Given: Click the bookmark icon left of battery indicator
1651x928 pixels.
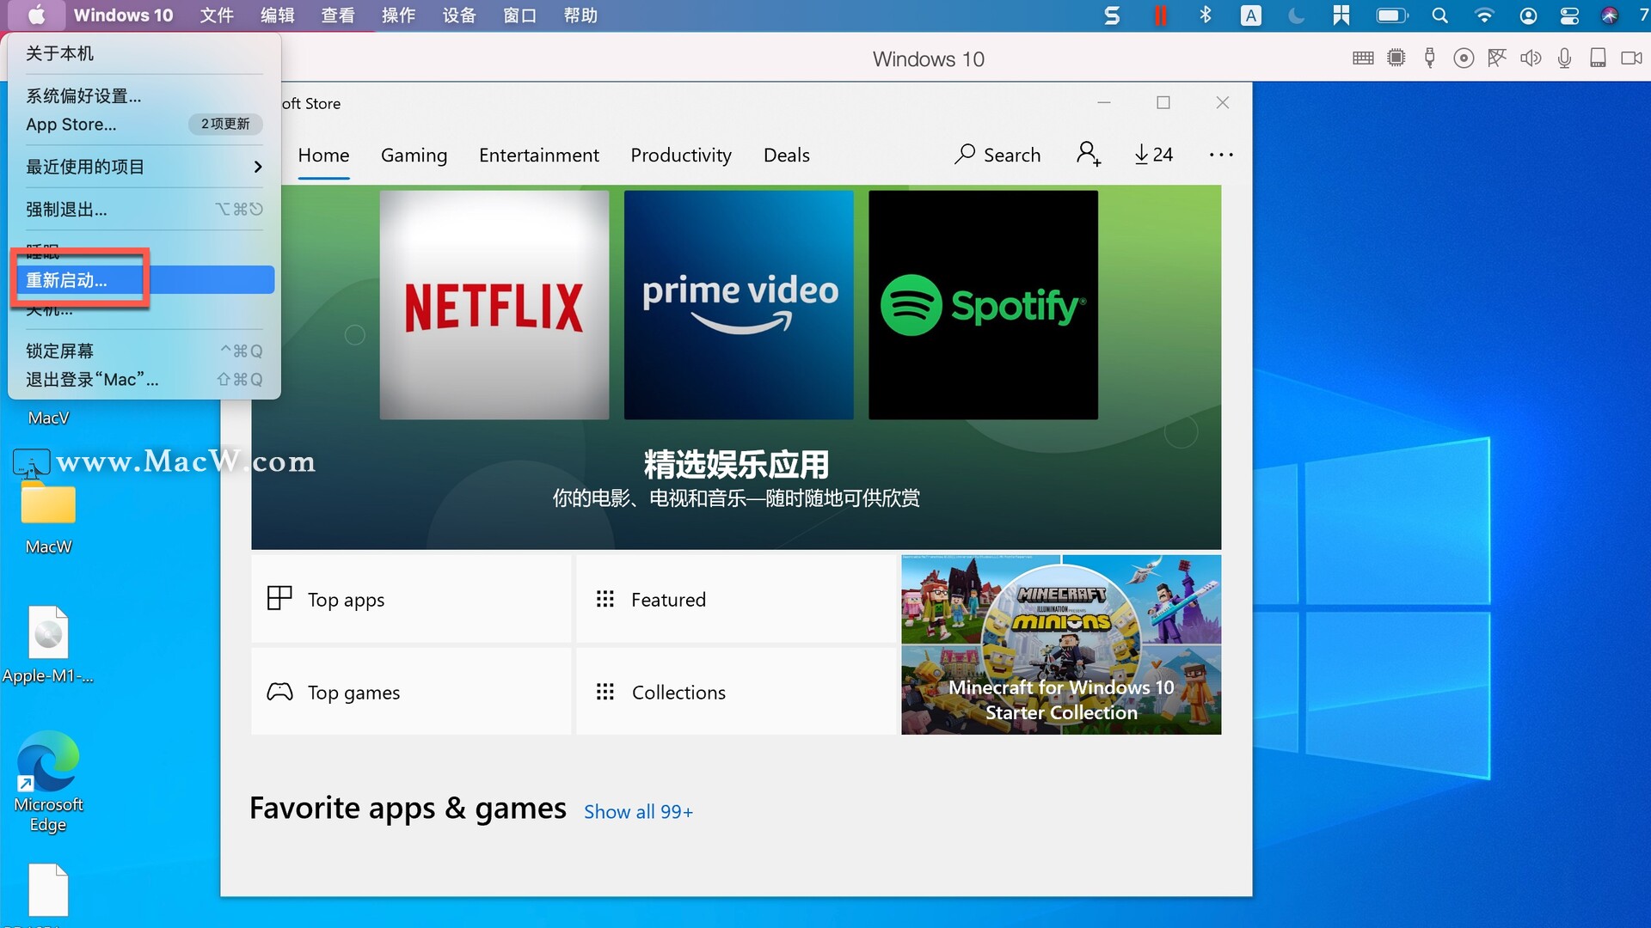Looking at the screenshot, I should click(1341, 15).
